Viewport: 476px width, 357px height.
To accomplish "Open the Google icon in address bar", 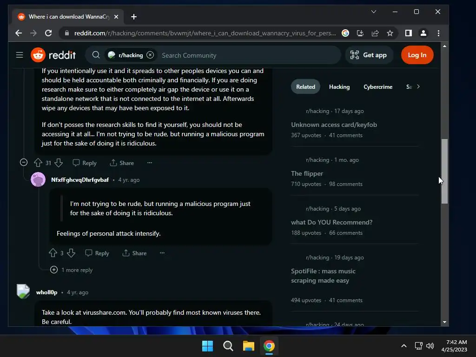I will point(345,33).
